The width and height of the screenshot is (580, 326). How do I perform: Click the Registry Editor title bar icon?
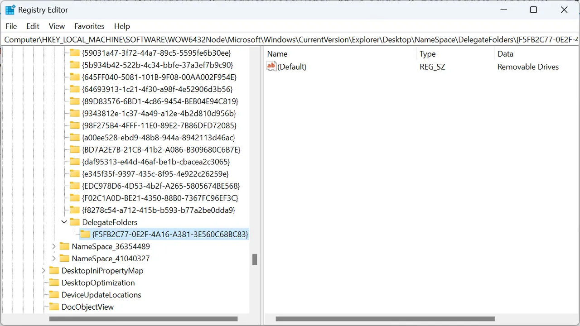coord(10,10)
